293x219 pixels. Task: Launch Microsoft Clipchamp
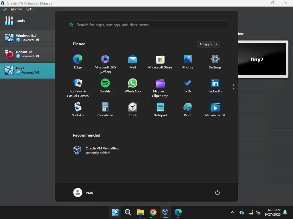point(160,88)
